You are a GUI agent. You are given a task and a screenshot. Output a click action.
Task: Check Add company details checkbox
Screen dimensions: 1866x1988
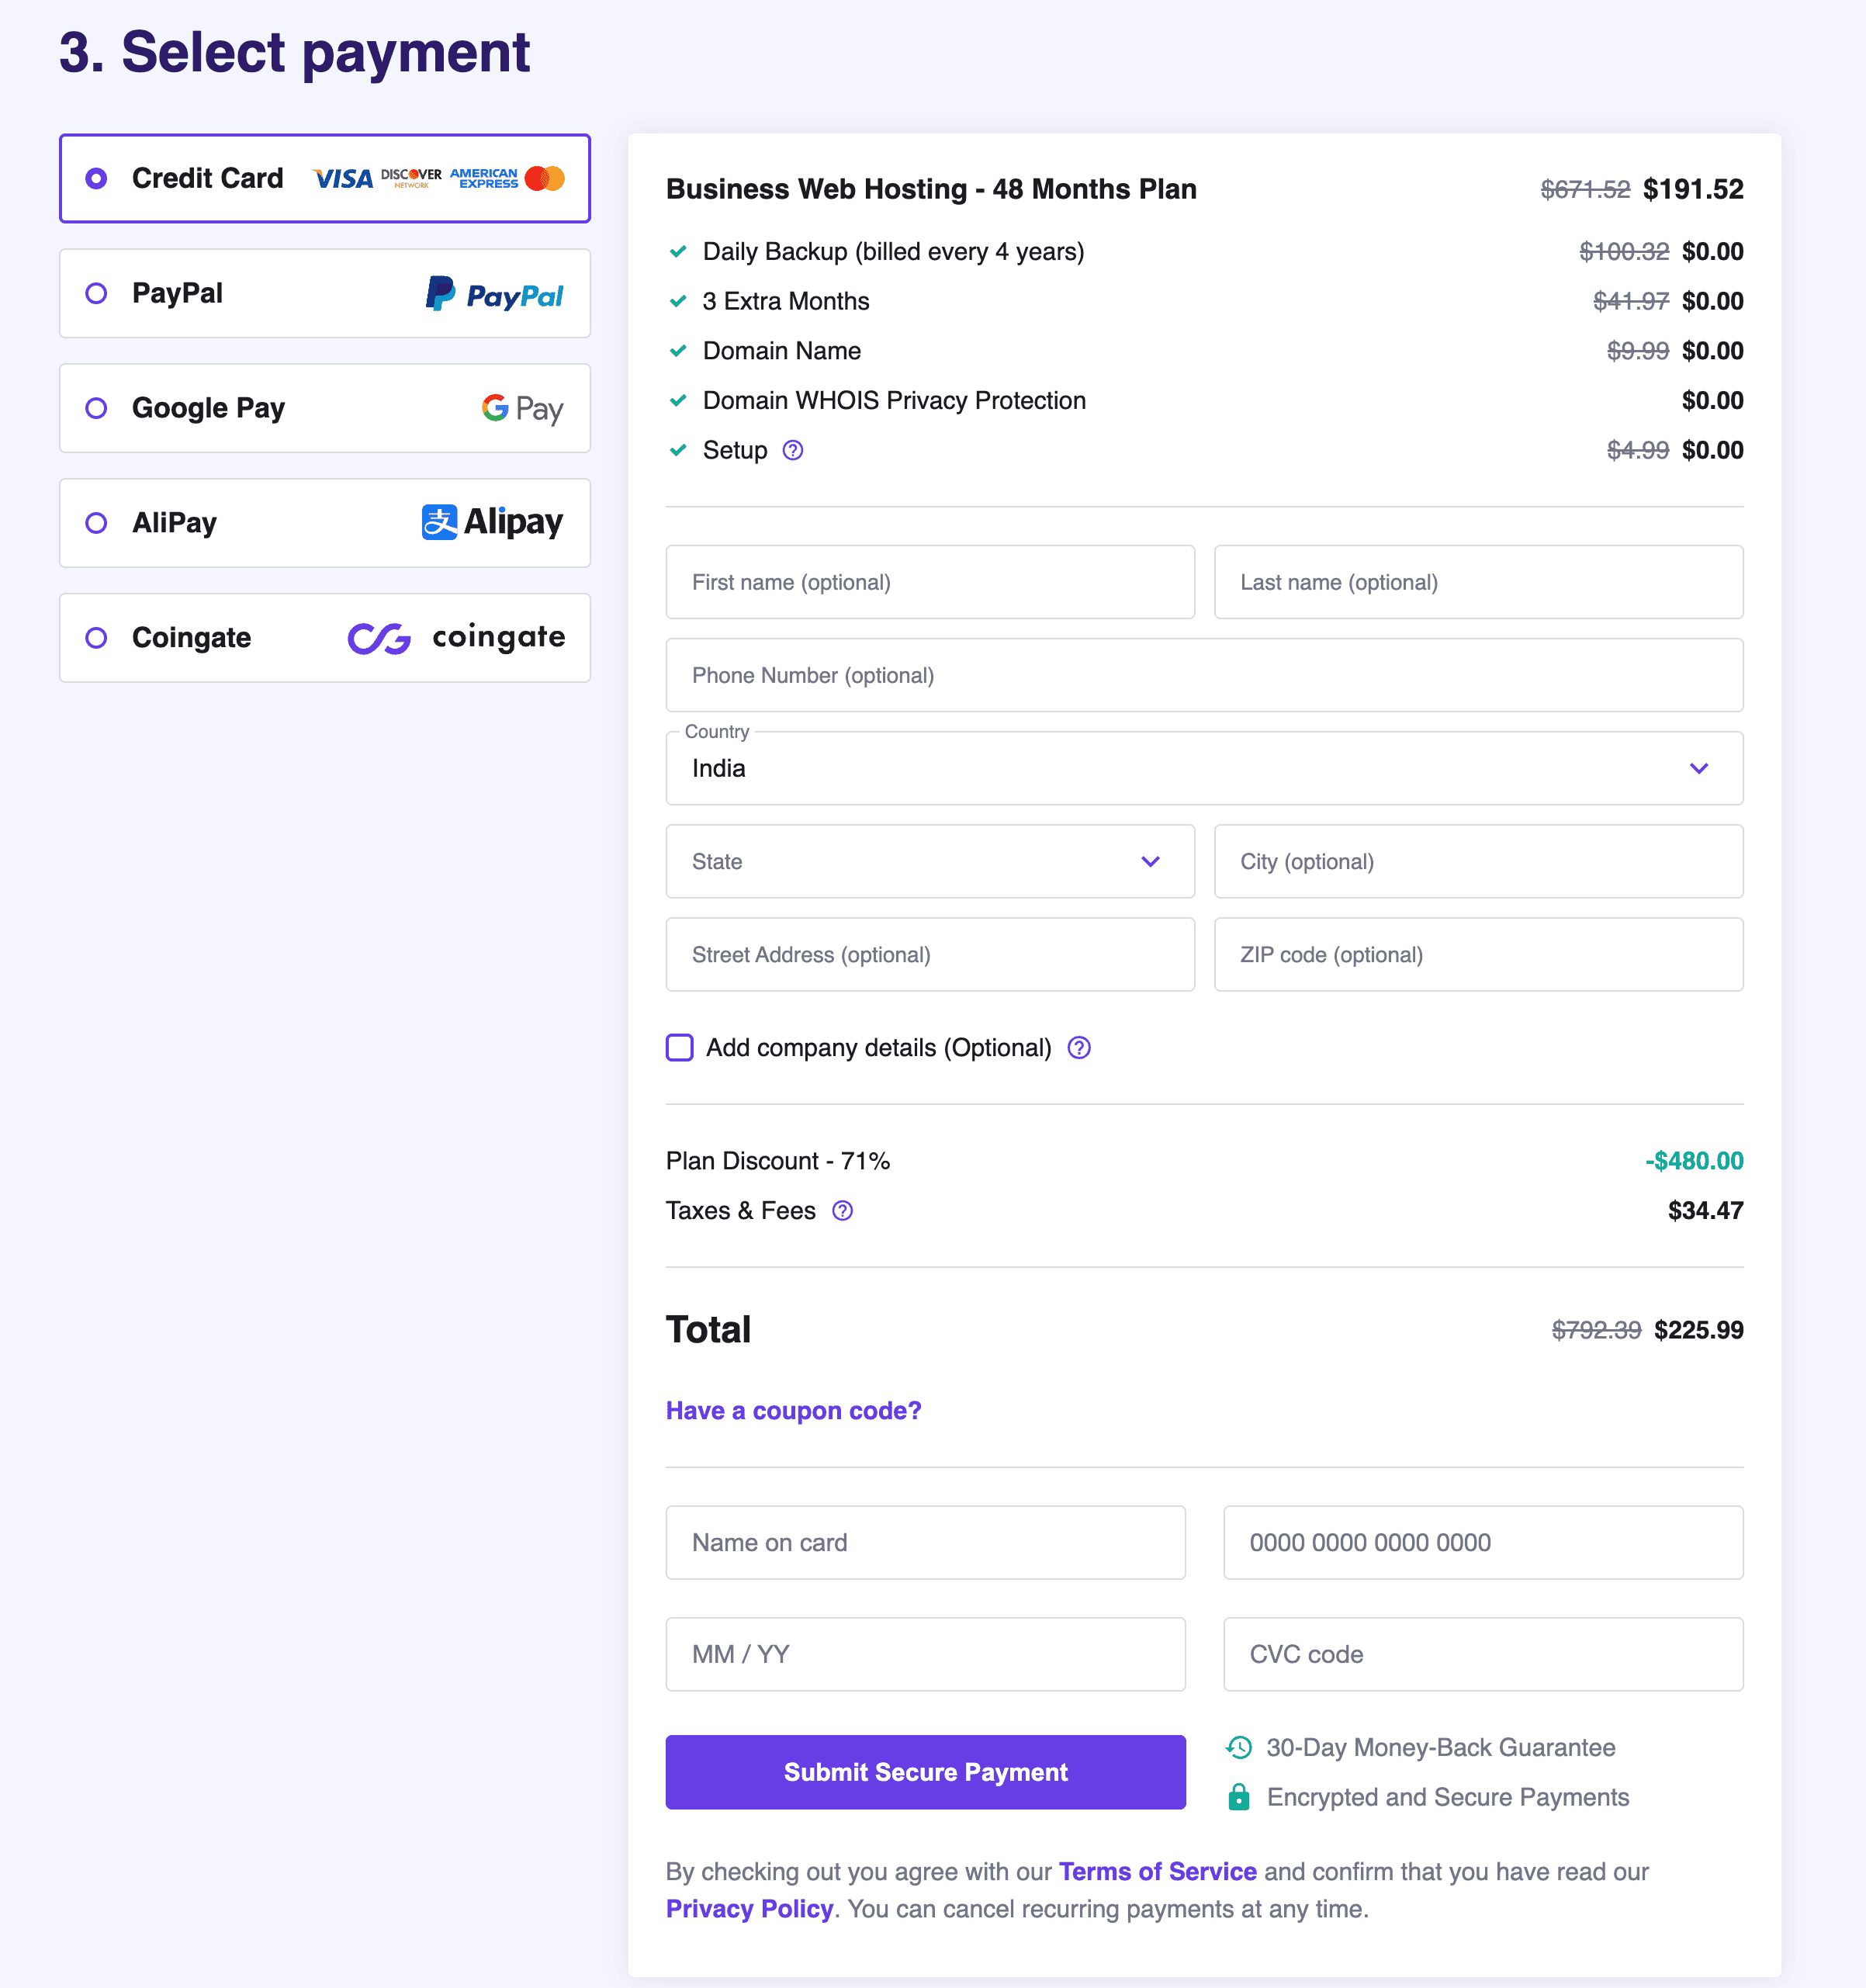680,1048
